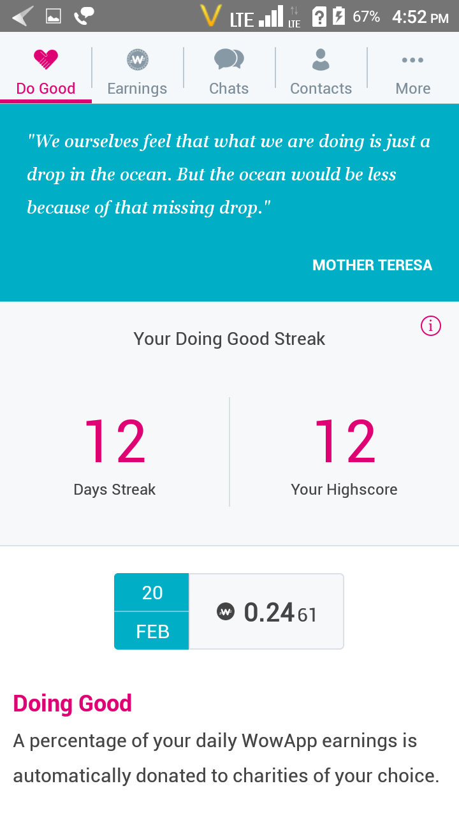Open the Contacts tab label
This screenshot has height=816, width=459.
point(321,89)
